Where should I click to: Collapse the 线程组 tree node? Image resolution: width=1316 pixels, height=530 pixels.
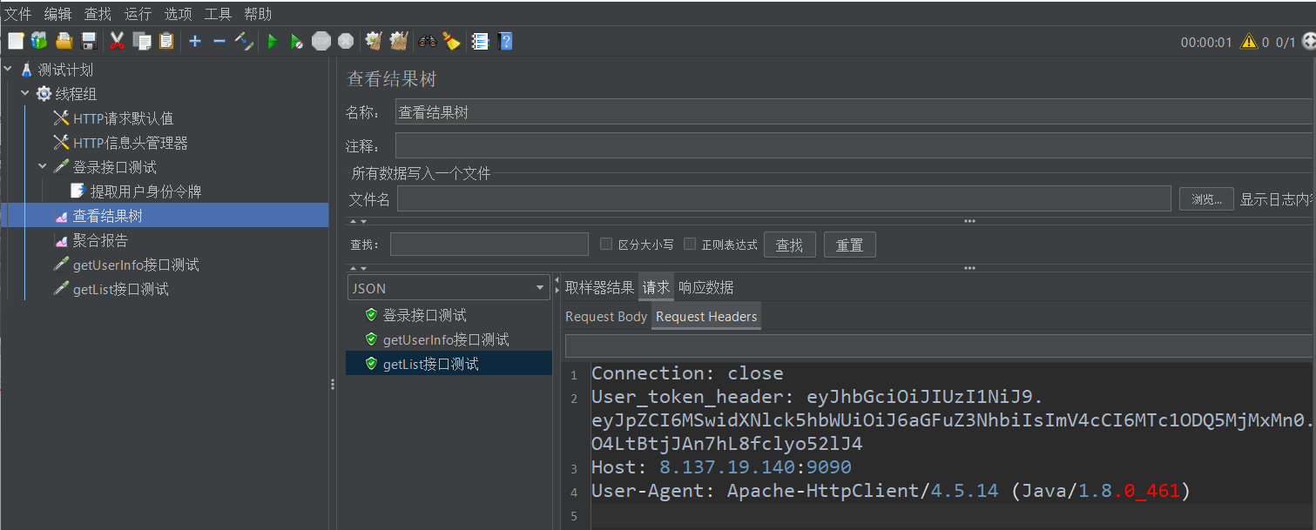[25, 94]
